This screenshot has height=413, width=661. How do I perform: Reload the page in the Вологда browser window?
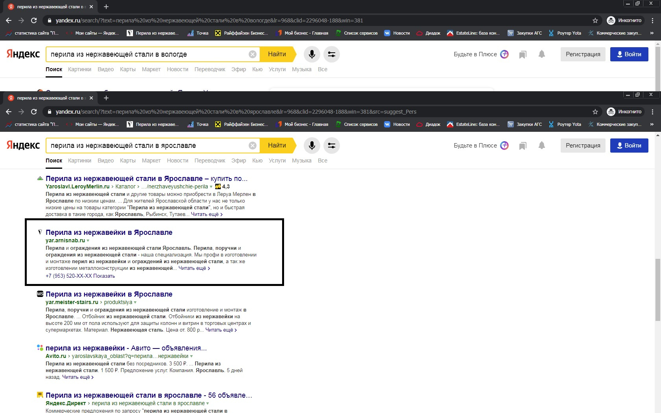point(34,20)
